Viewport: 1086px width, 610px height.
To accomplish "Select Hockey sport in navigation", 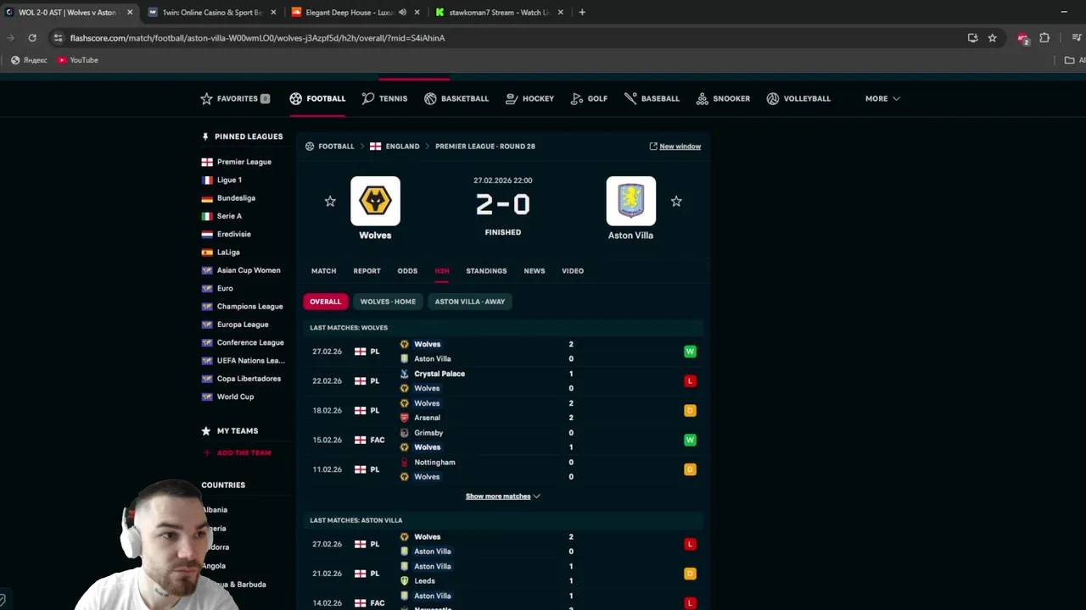I will tap(529, 98).
